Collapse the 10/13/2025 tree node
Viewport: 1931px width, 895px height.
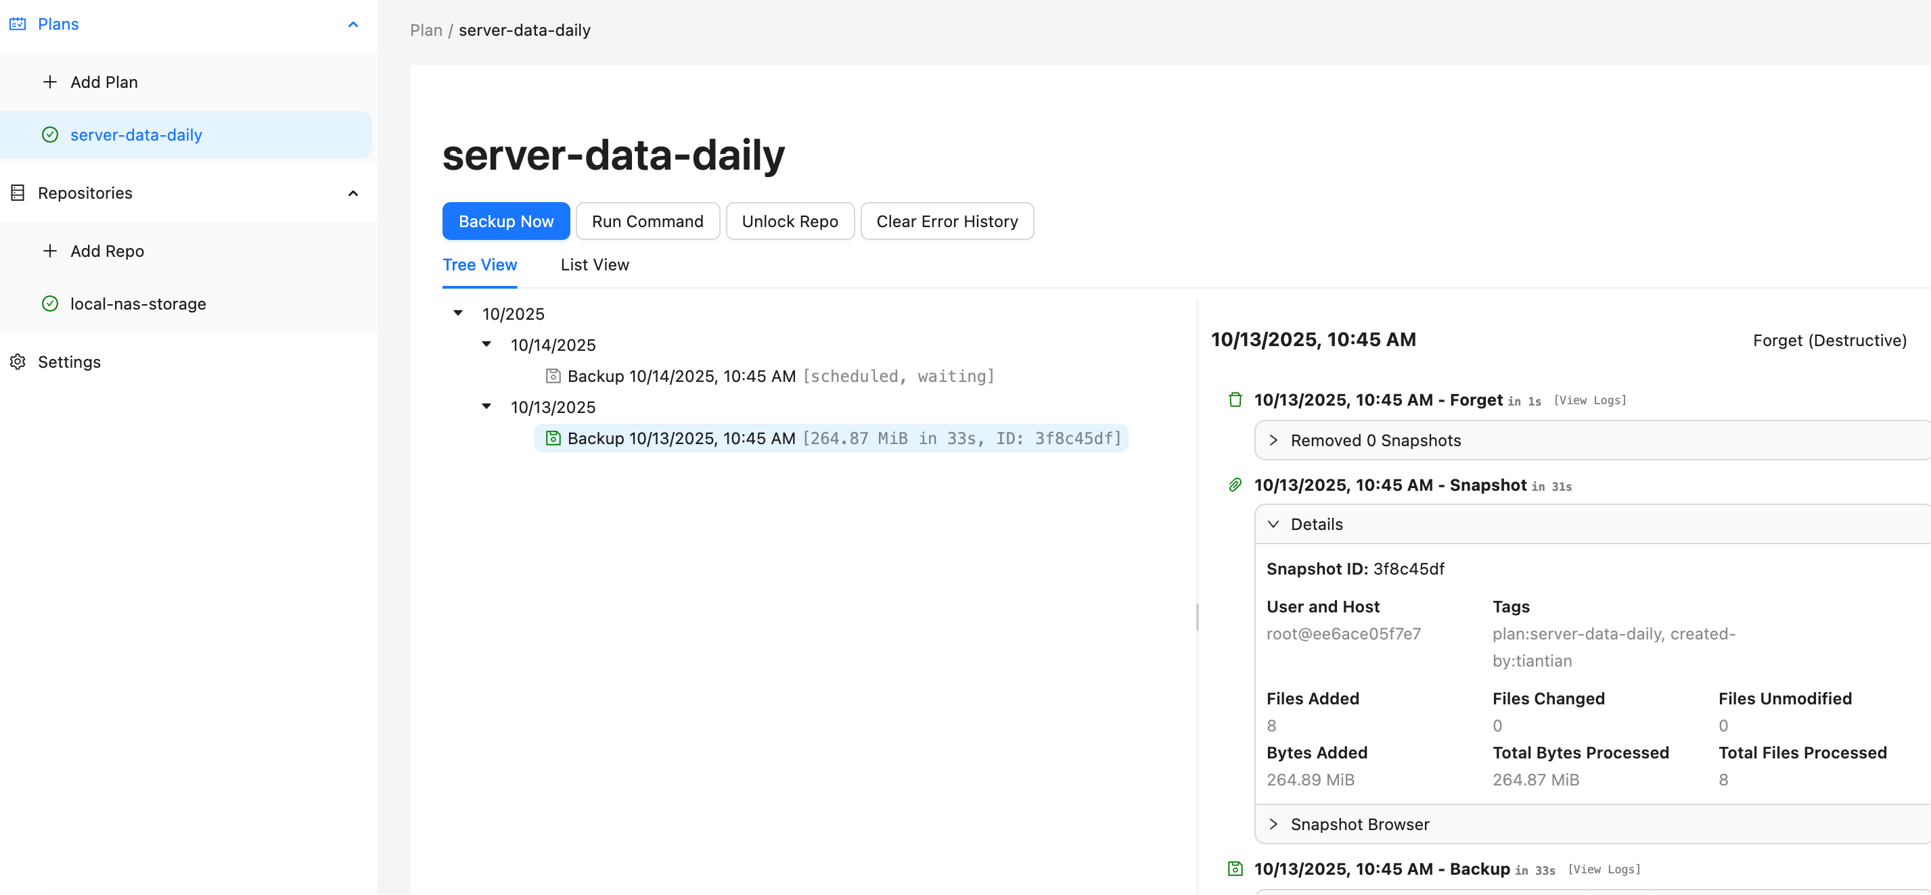coord(486,407)
